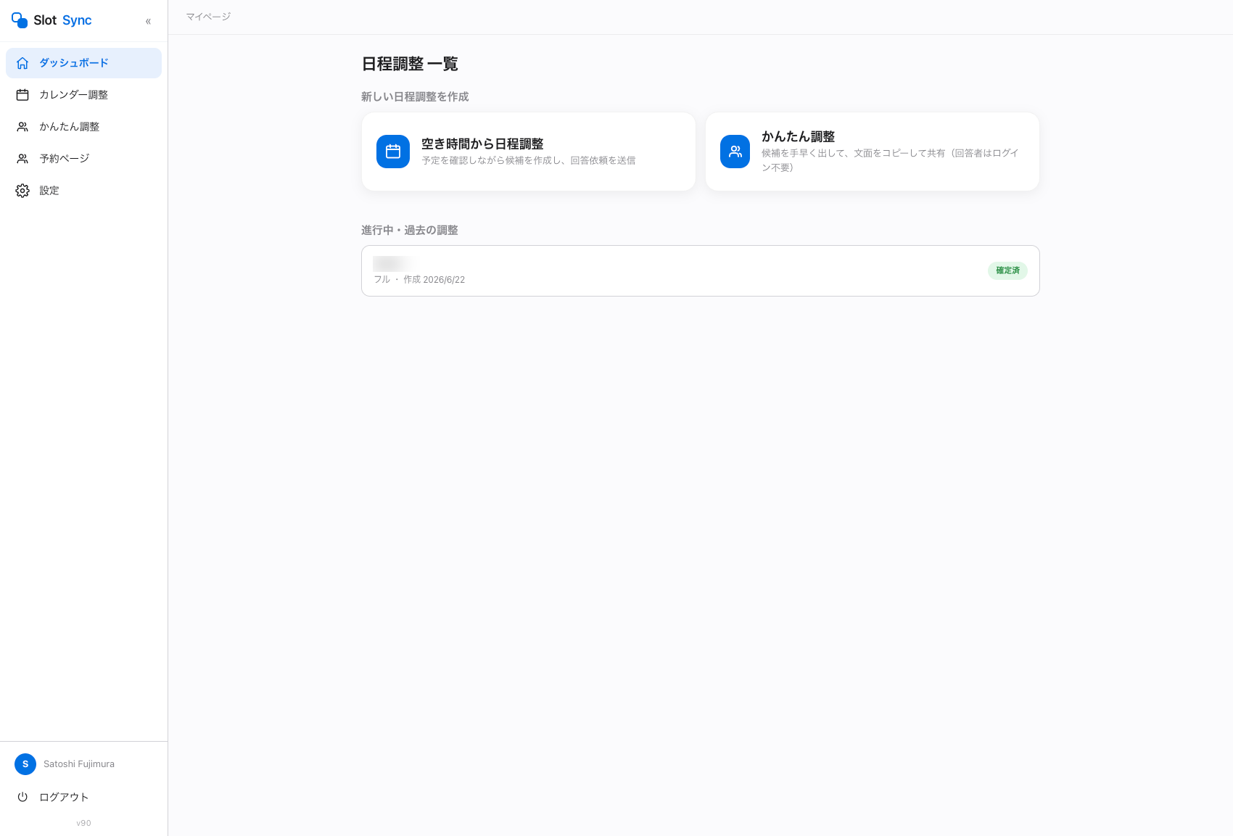Click the v90 version label

[x=83, y=823]
